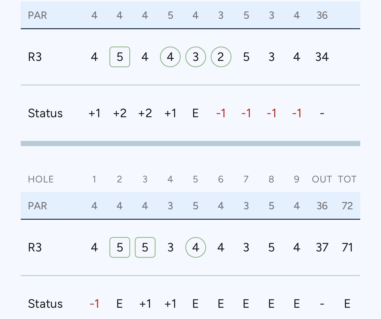
Task: Click the HOLE row label
Action: 41,179
